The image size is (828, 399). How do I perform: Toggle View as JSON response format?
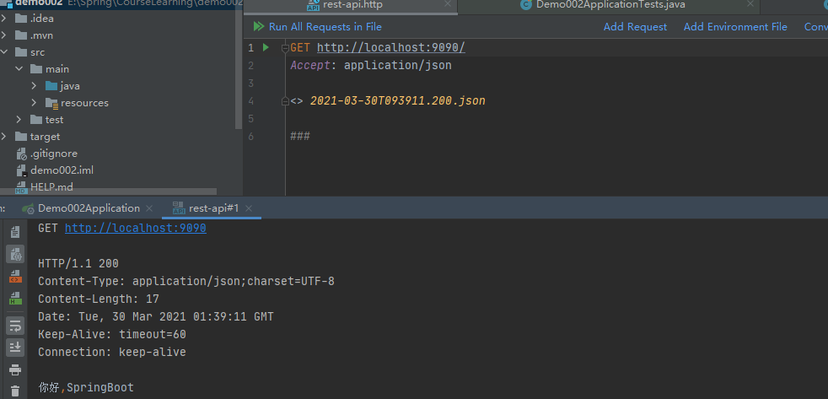point(15,254)
